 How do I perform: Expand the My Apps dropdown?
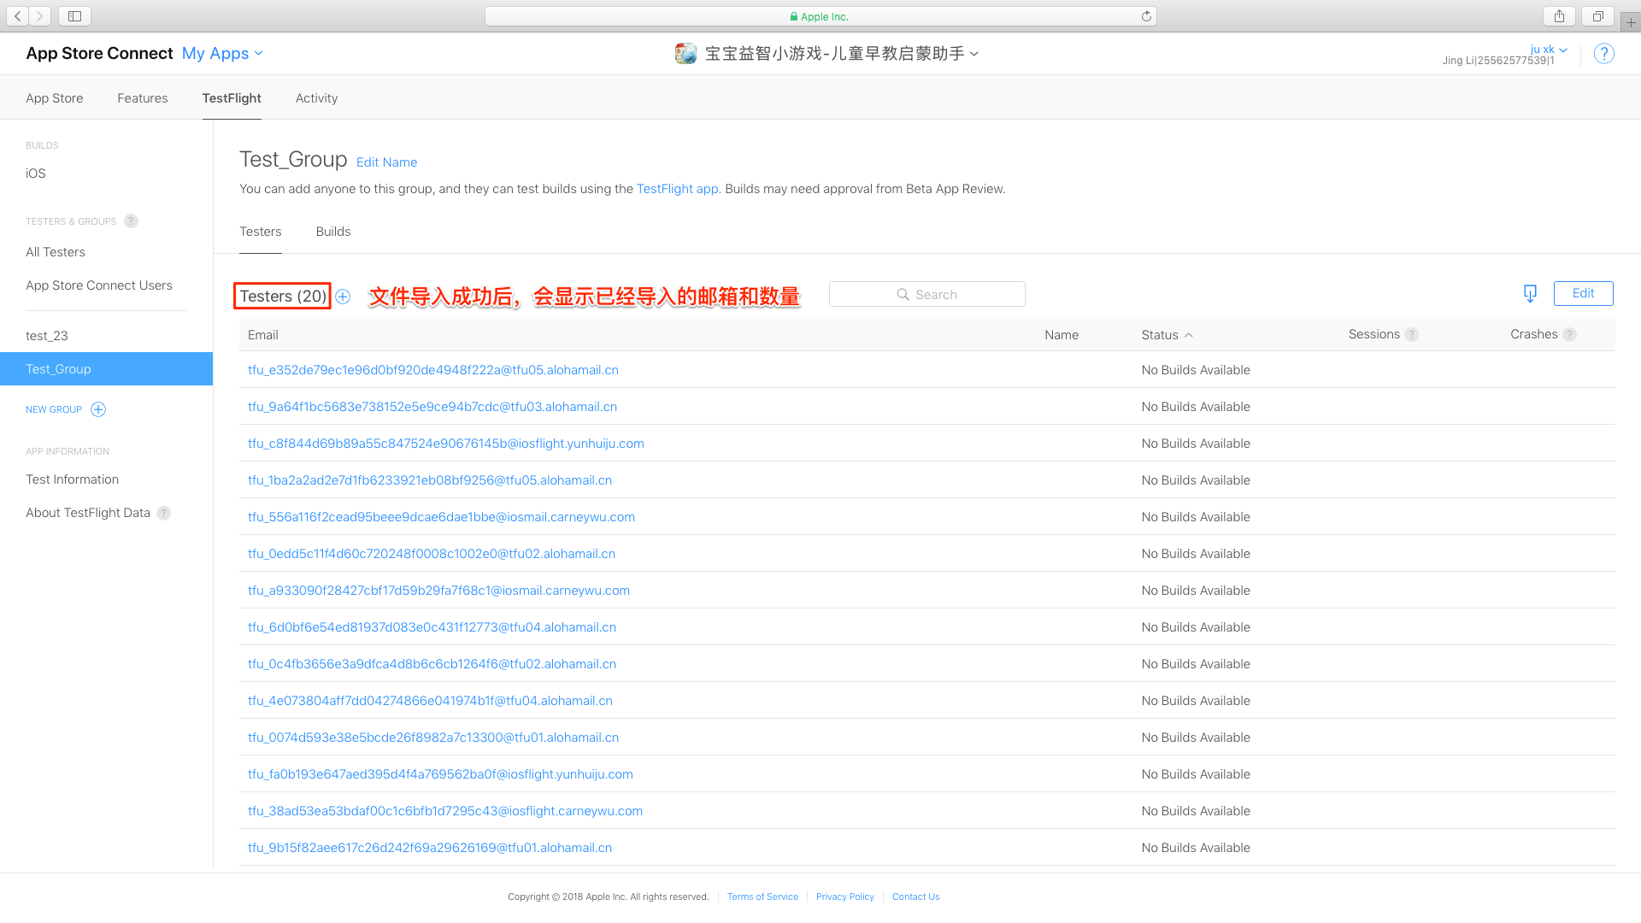[222, 53]
